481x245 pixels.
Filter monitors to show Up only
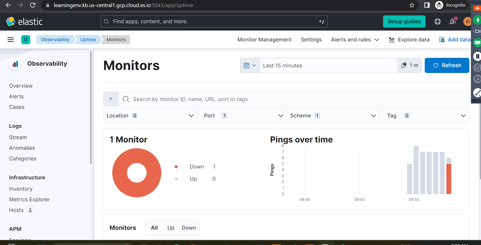coord(171,228)
